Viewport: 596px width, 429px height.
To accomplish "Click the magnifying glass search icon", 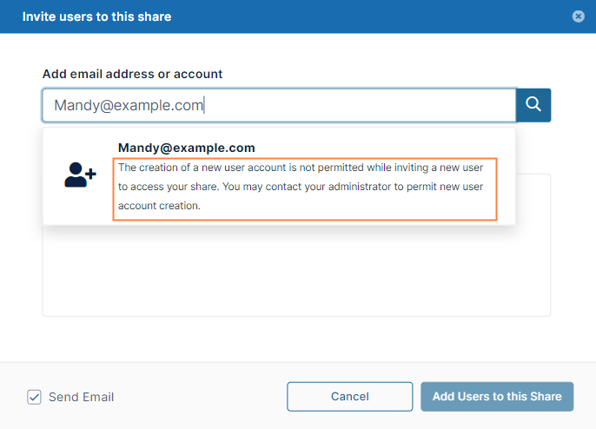I will [x=533, y=105].
